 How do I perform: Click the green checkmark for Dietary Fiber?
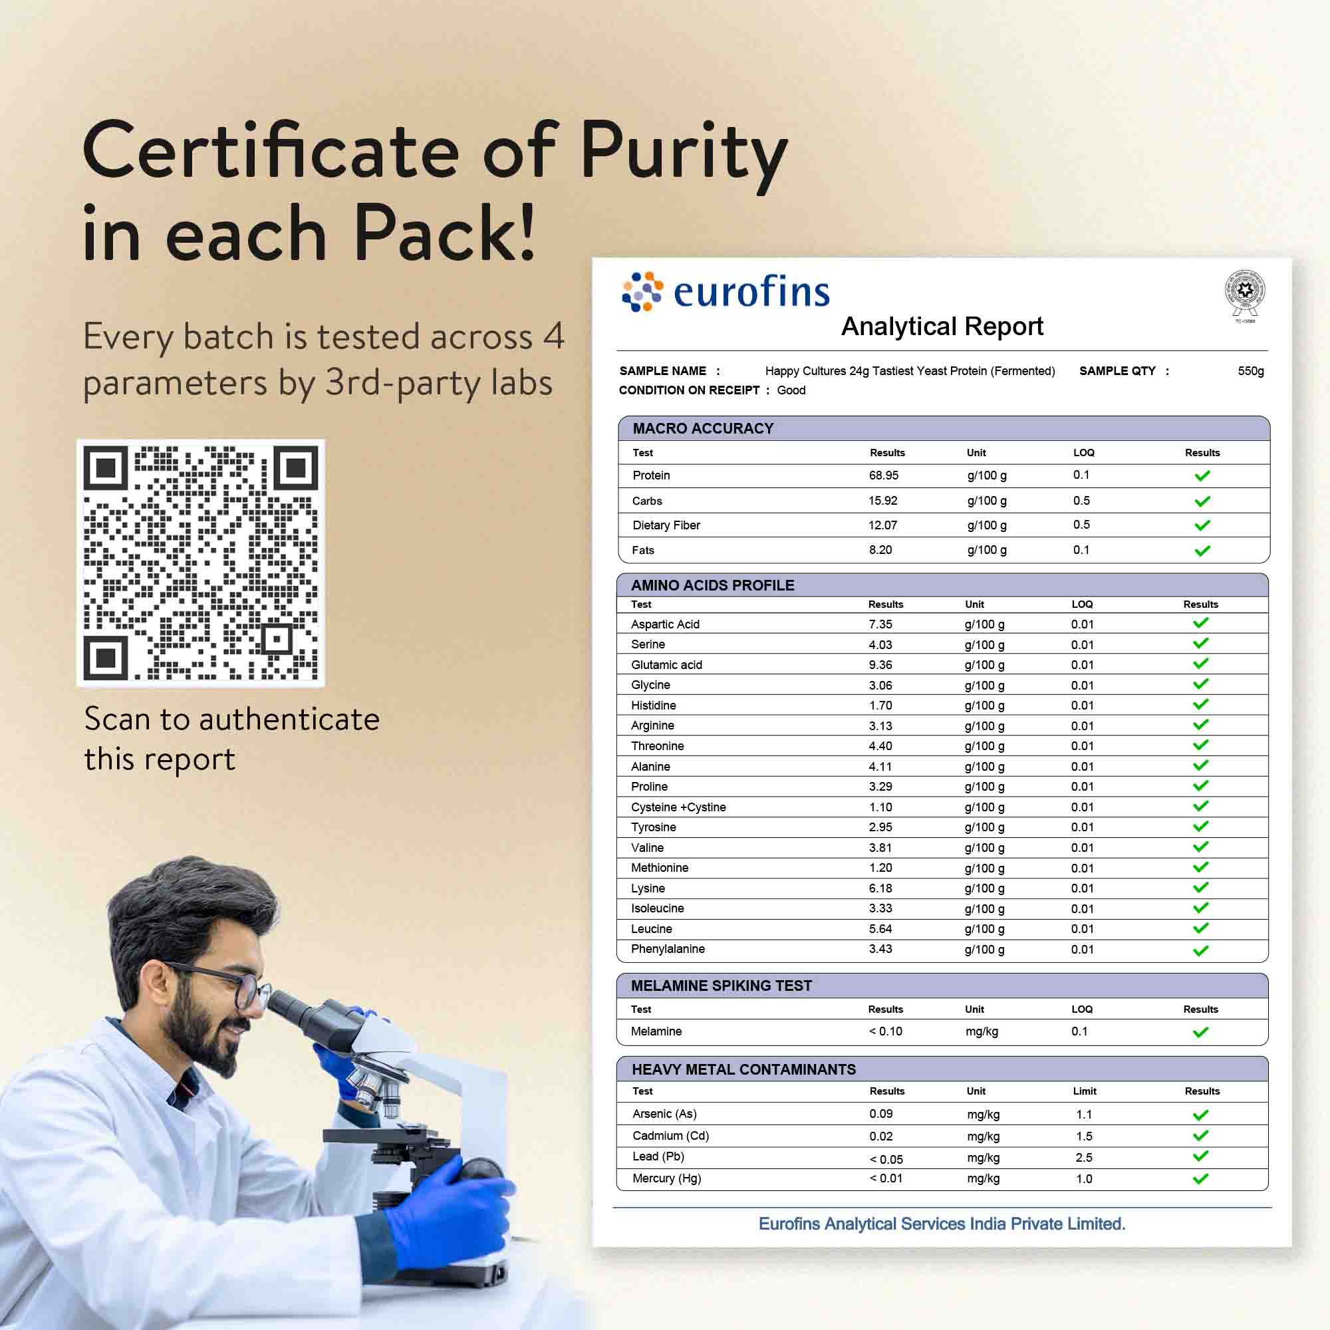point(1202,525)
